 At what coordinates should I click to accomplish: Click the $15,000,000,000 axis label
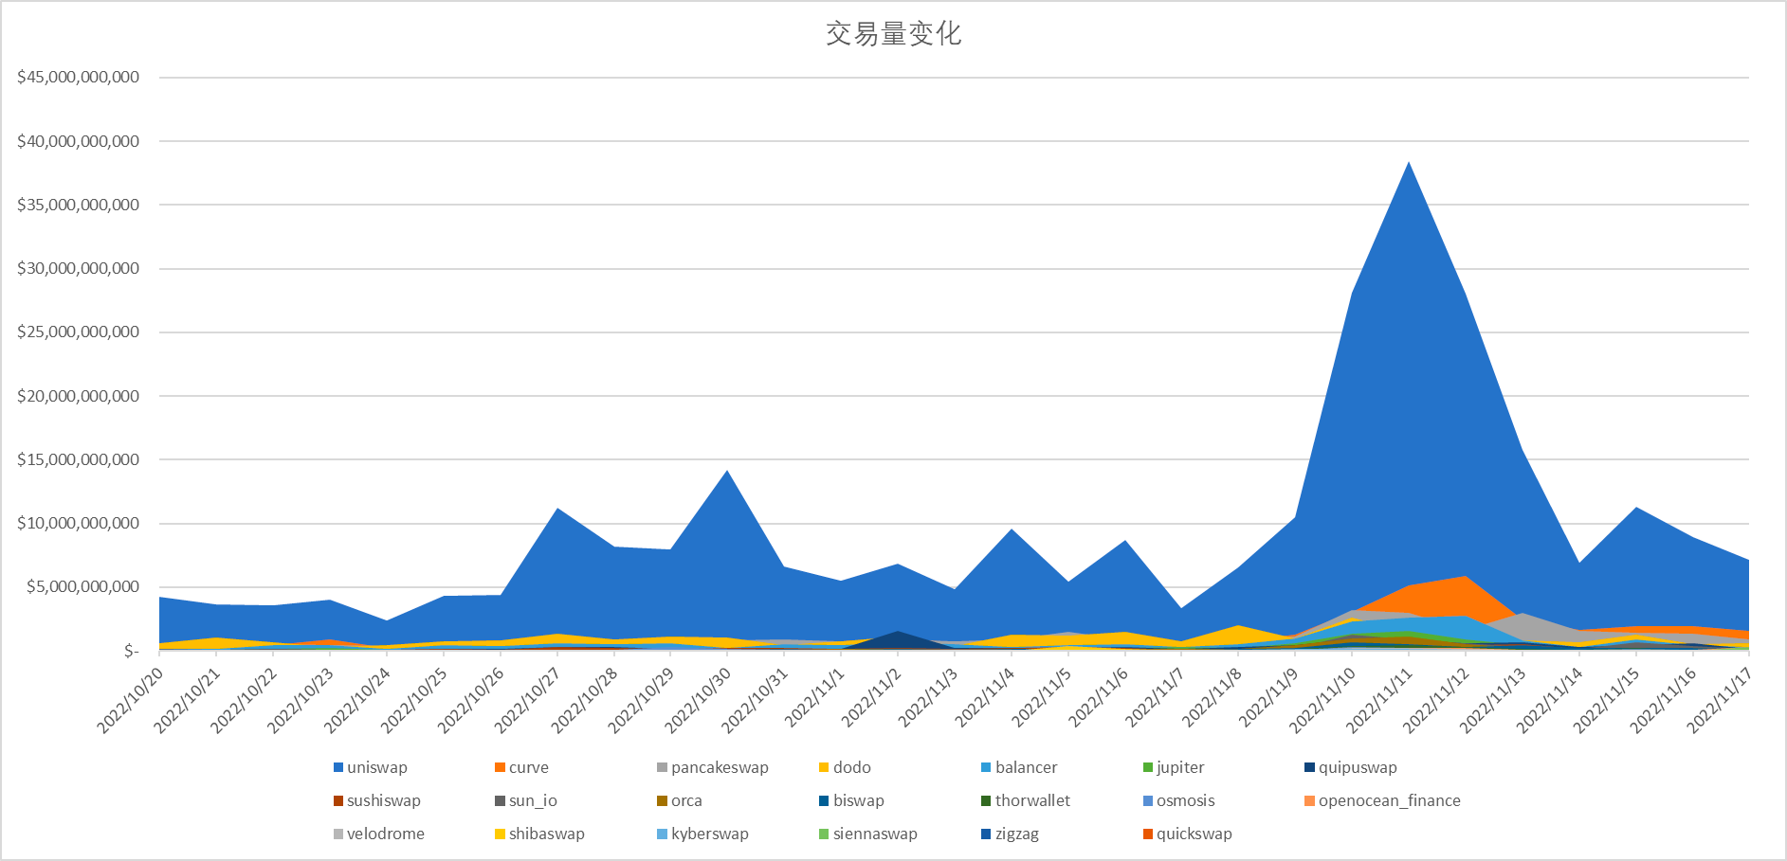(79, 459)
